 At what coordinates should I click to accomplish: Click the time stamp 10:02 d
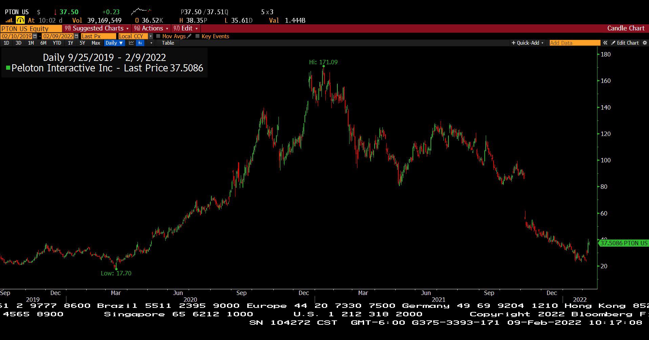(50, 21)
